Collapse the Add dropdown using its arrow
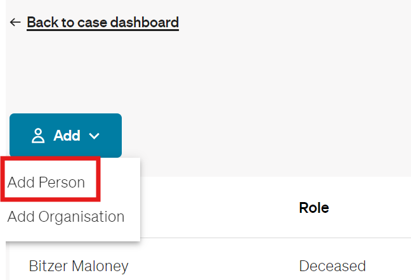 point(95,136)
